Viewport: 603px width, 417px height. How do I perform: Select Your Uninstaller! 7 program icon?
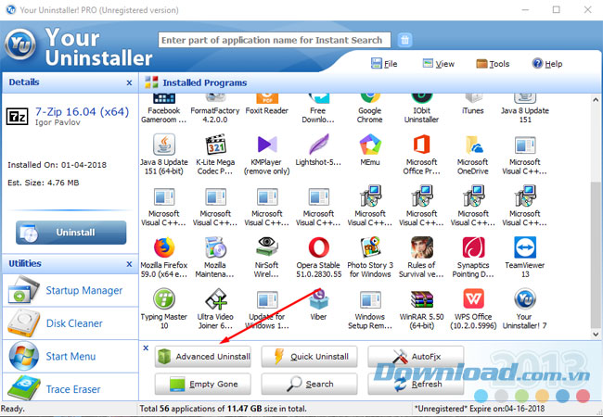[x=525, y=299]
